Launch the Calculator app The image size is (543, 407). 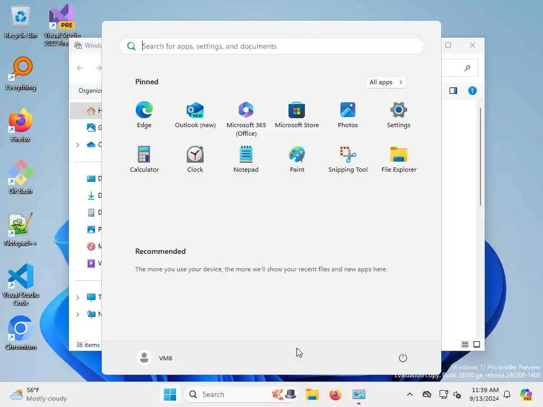point(144,159)
